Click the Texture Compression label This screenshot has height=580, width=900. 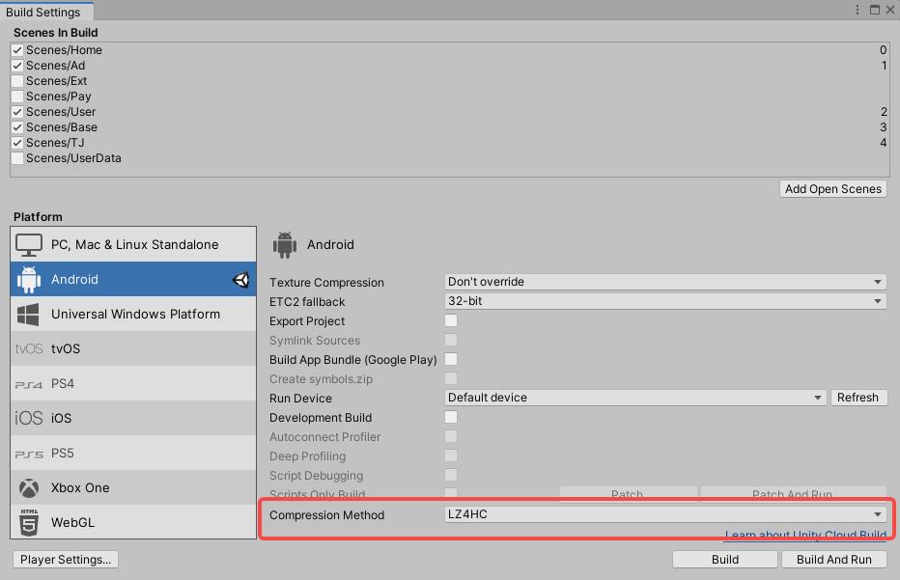tap(326, 282)
